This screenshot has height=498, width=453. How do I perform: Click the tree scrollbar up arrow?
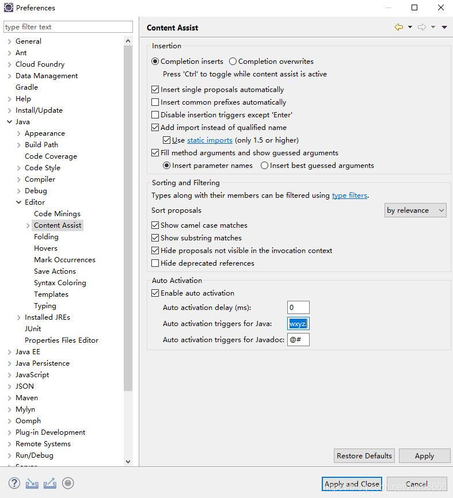coord(128,41)
